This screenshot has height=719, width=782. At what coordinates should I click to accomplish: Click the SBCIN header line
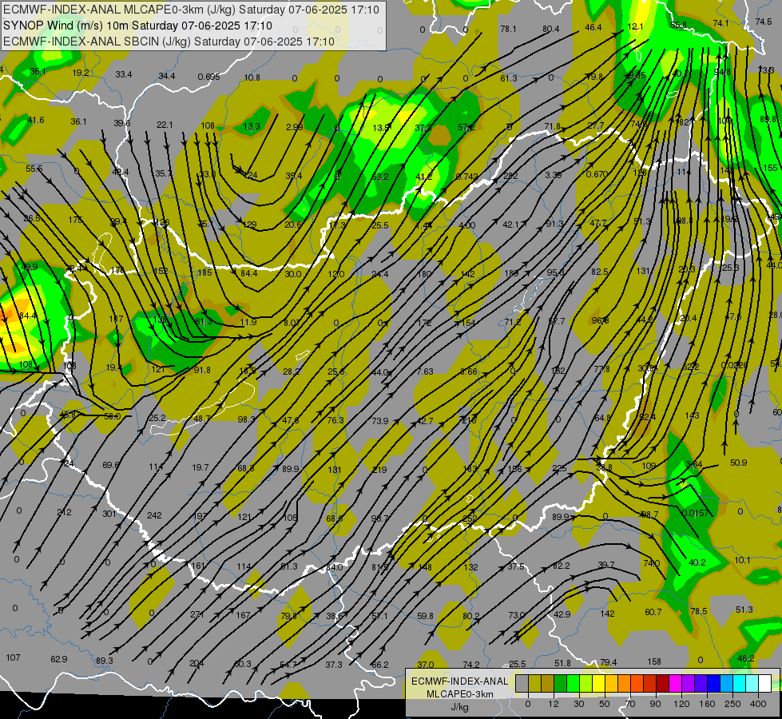pos(169,42)
